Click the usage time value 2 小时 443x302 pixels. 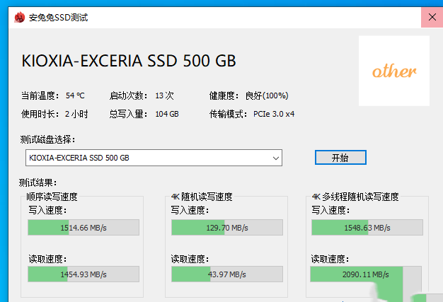[x=76, y=114]
